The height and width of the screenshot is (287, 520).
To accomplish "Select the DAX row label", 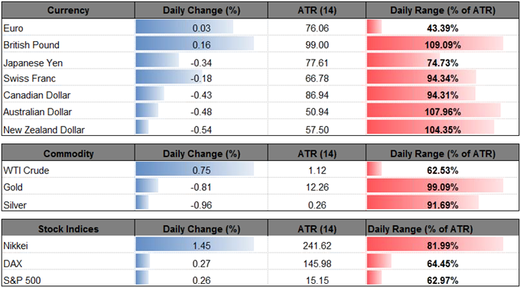I will [12, 263].
